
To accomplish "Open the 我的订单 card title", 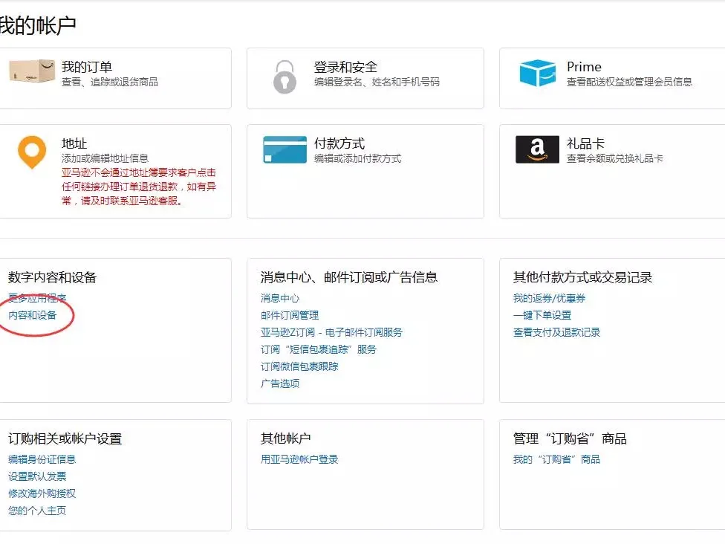I will pyautogui.click(x=87, y=67).
